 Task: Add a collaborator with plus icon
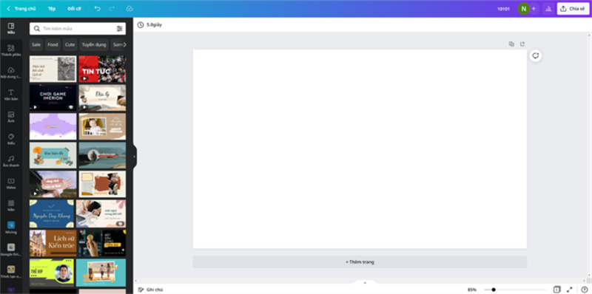tap(534, 9)
